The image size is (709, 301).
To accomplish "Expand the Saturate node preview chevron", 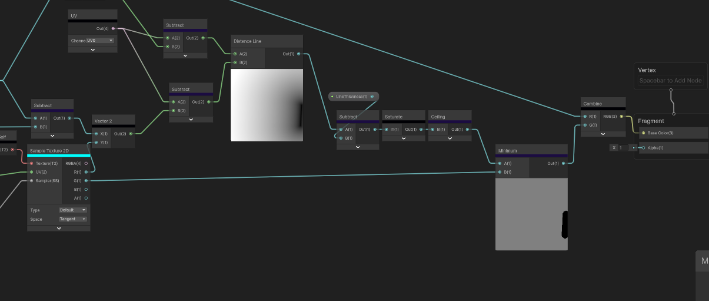I will [x=404, y=138].
